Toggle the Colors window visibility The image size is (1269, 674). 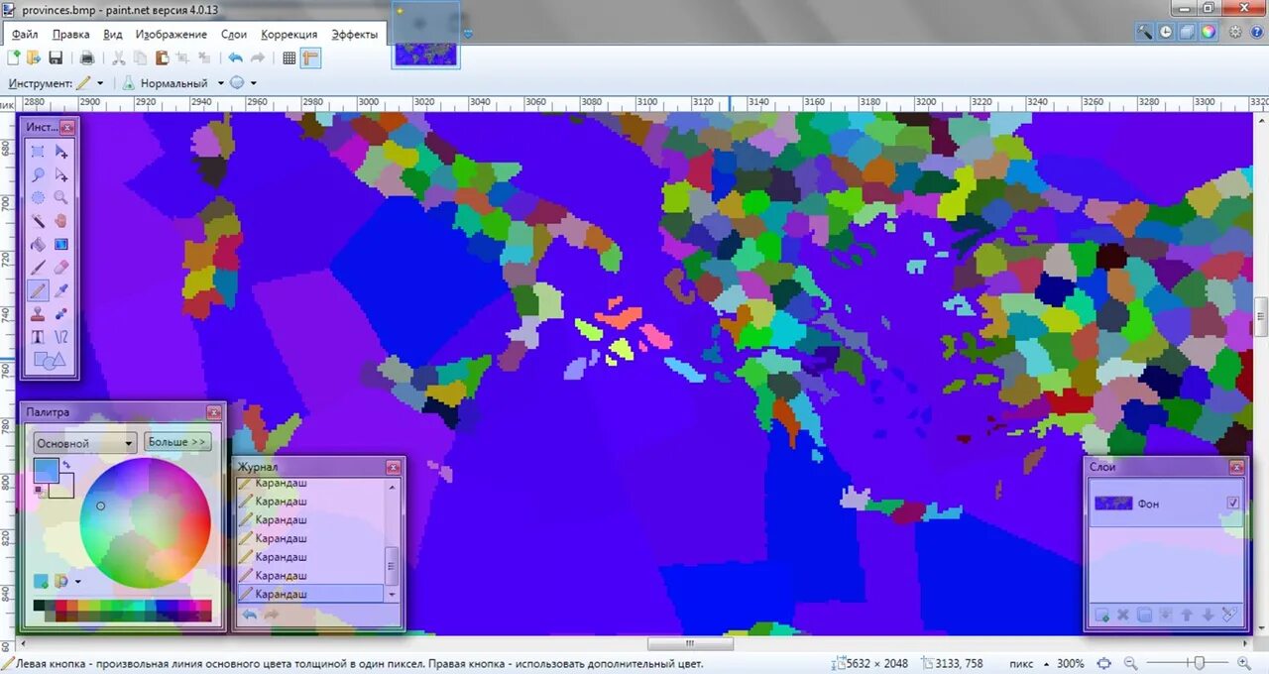pyautogui.click(x=1209, y=32)
